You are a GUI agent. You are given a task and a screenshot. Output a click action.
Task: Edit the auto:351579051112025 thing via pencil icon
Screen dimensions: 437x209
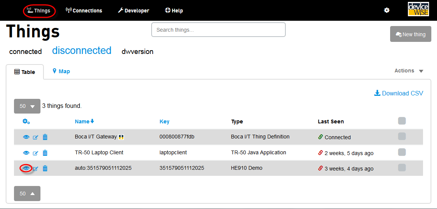pyautogui.click(x=36, y=169)
